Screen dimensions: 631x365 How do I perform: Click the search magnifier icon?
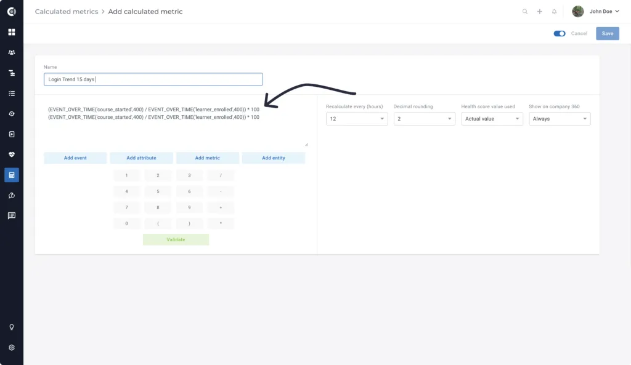tap(525, 12)
